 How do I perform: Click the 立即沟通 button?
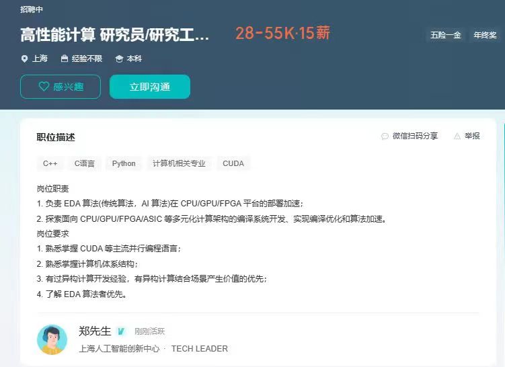click(150, 87)
